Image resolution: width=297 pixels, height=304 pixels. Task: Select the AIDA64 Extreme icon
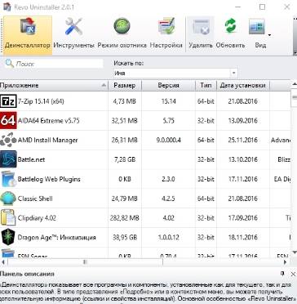[x=8, y=121]
